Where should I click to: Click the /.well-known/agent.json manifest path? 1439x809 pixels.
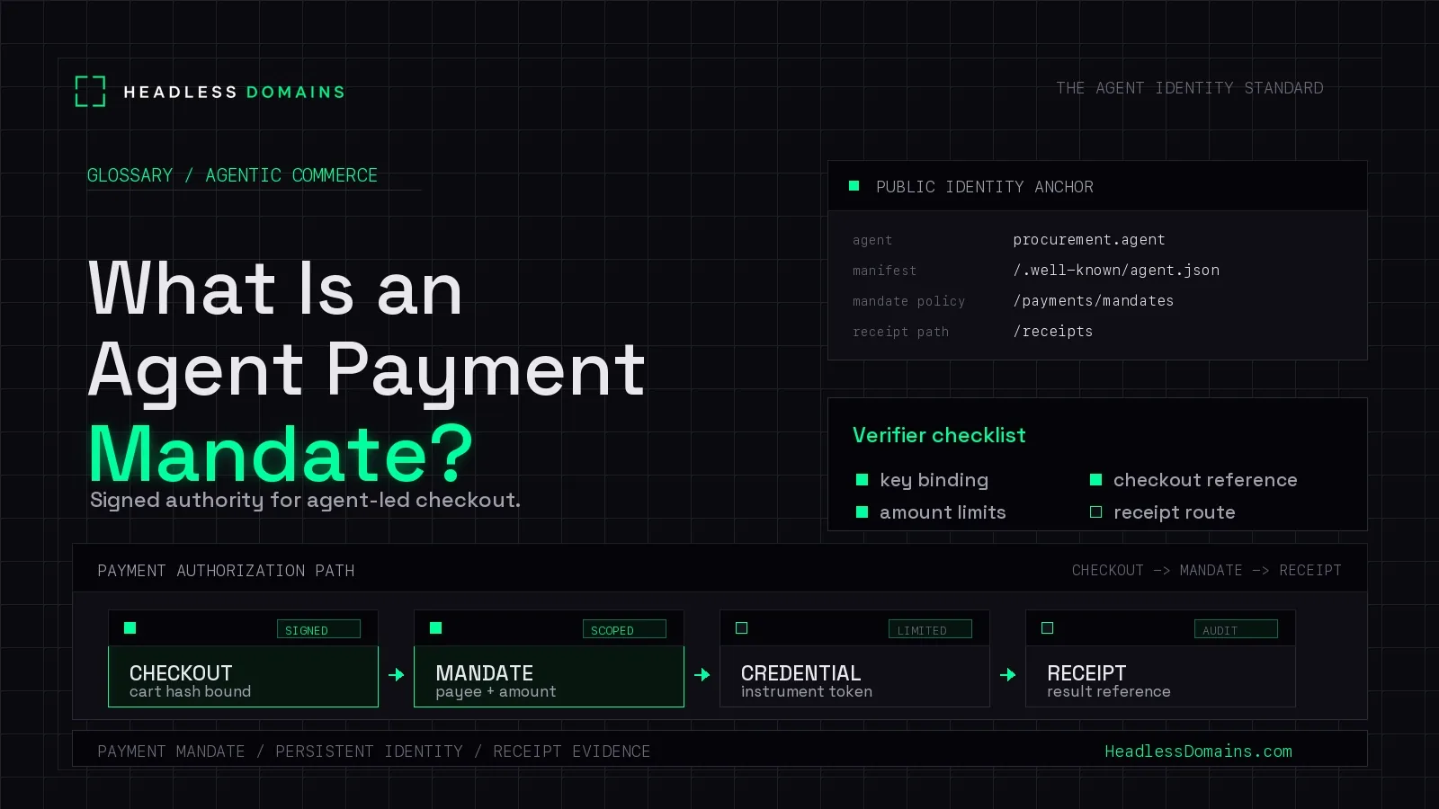coord(1116,271)
